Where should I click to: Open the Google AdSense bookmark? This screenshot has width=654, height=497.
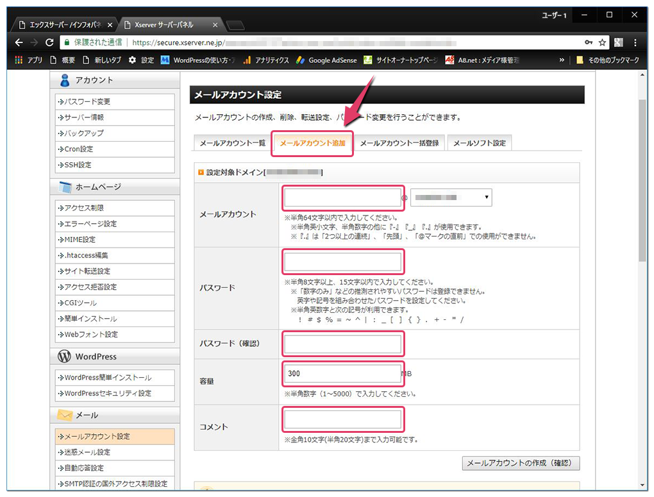[326, 60]
